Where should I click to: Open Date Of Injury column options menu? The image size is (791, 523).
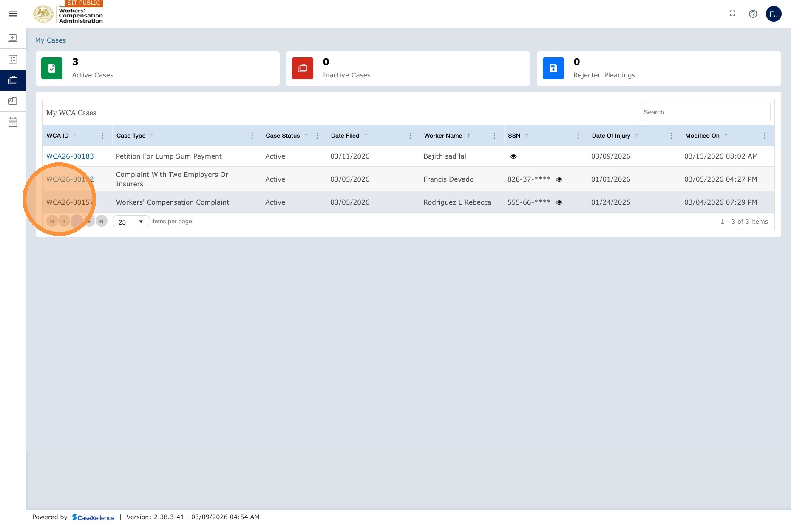(x=671, y=136)
